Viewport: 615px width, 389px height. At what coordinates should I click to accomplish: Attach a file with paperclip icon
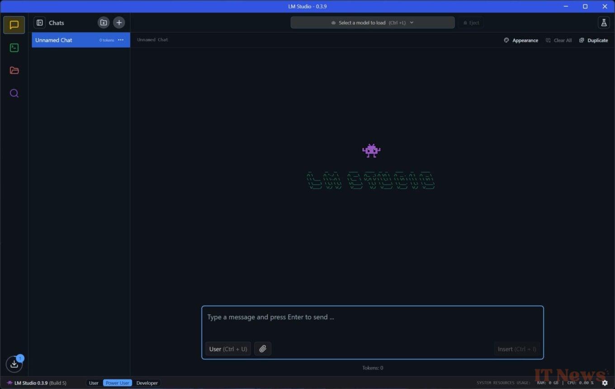pos(263,349)
